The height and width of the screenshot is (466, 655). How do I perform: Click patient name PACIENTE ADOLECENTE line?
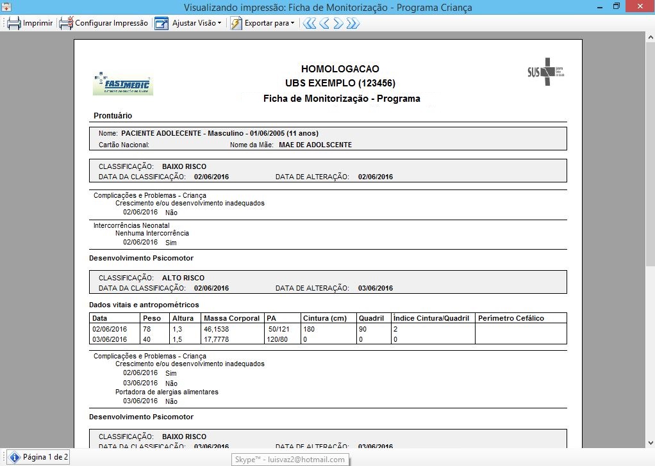click(220, 134)
